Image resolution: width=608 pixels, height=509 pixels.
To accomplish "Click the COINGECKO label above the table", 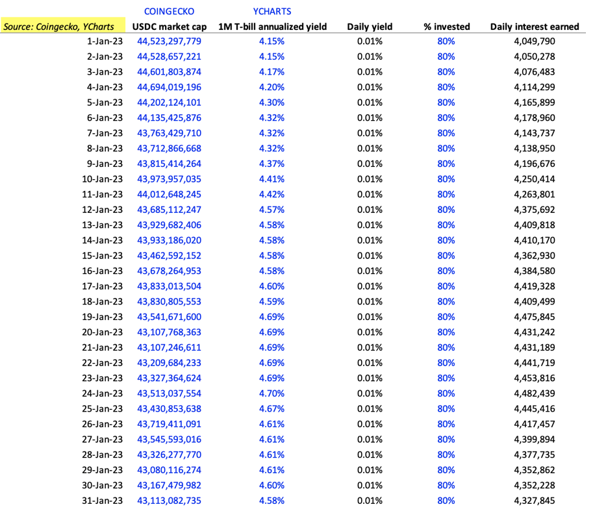I will click(x=168, y=11).
